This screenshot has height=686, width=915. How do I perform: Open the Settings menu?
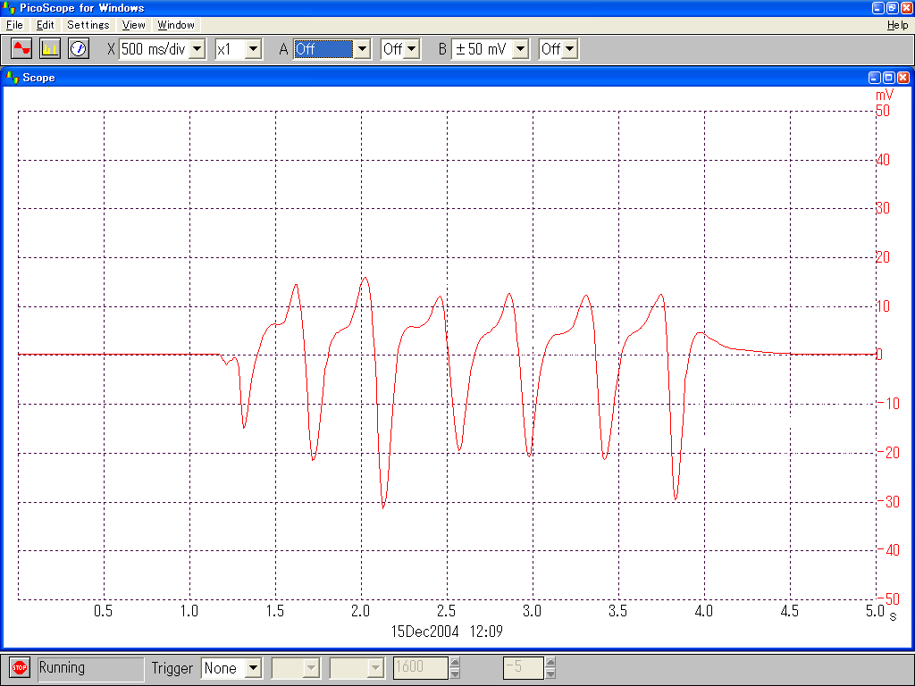[88, 25]
